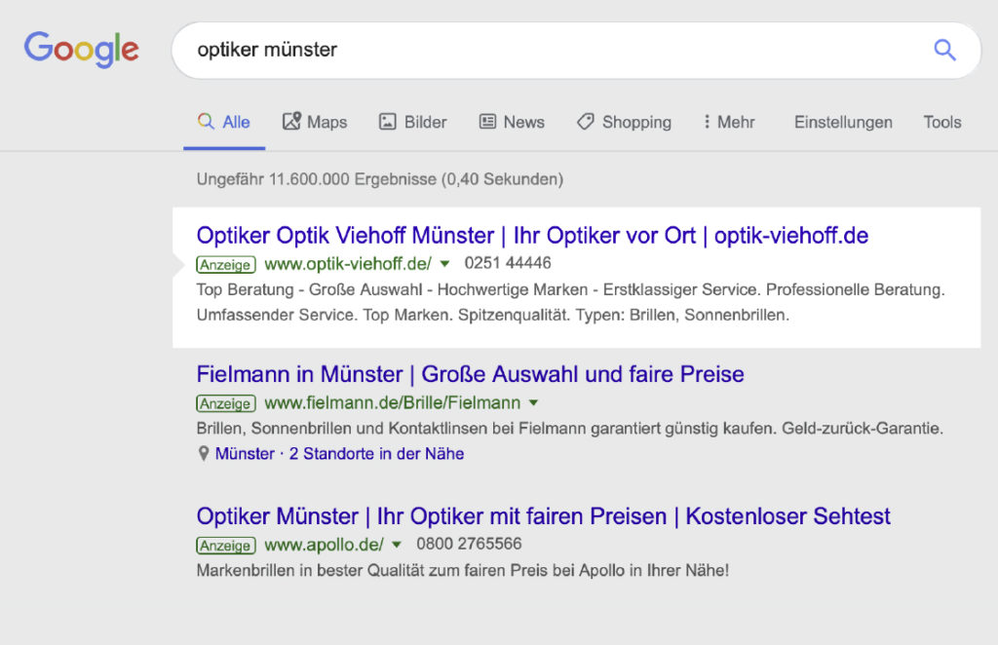The width and height of the screenshot is (998, 645).
Task: Open the Optik Viehoff Münster ad headline
Action: tap(532, 236)
